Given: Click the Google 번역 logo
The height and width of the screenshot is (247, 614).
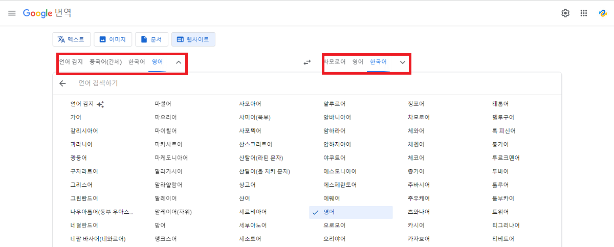Looking at the screenshot, I should (47, 13).
